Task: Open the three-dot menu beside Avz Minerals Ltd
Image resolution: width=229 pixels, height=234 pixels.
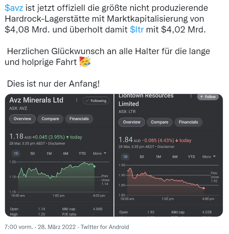Action: 77,100
